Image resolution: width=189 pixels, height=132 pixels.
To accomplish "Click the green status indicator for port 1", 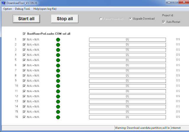I will click(58, 40).
